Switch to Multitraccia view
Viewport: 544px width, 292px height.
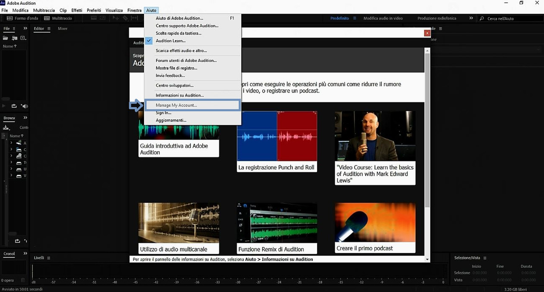[58, 18]
